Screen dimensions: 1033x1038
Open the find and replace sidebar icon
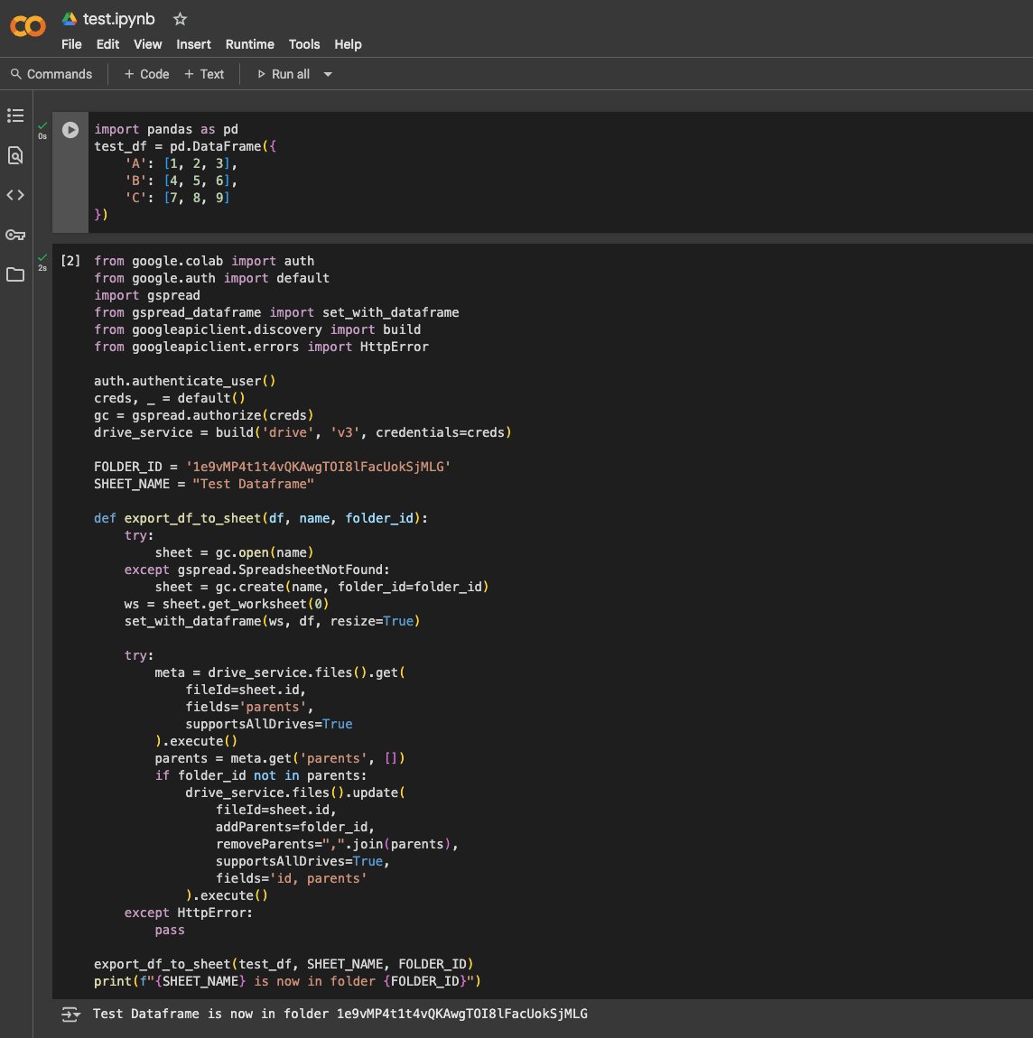click(x=15, y=155)
